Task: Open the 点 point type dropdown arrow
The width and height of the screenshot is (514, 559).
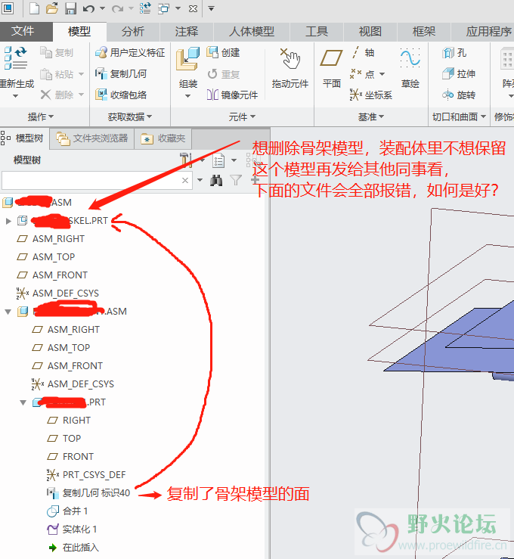Action: click(382, 74)
